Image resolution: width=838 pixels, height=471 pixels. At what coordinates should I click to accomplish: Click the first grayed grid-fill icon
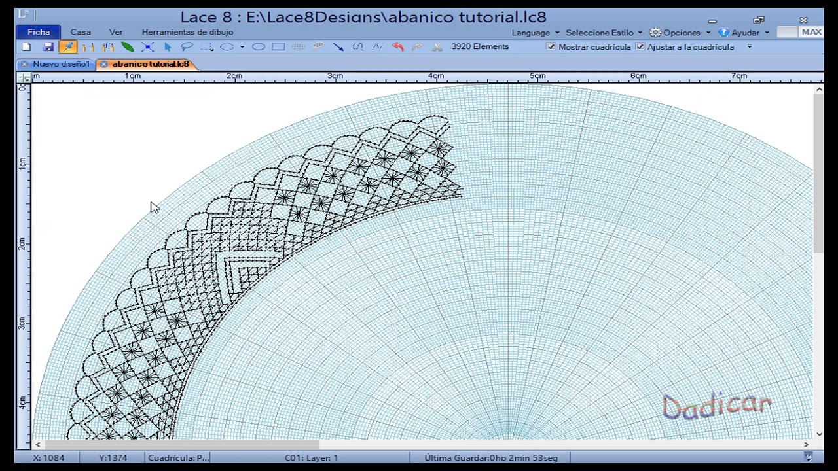click(299, 47)
